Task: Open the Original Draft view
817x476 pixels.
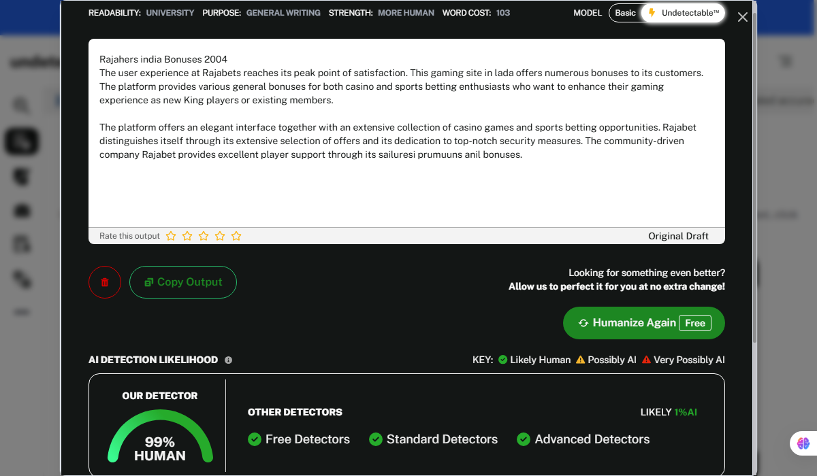Action: click(x=678, y=236)
